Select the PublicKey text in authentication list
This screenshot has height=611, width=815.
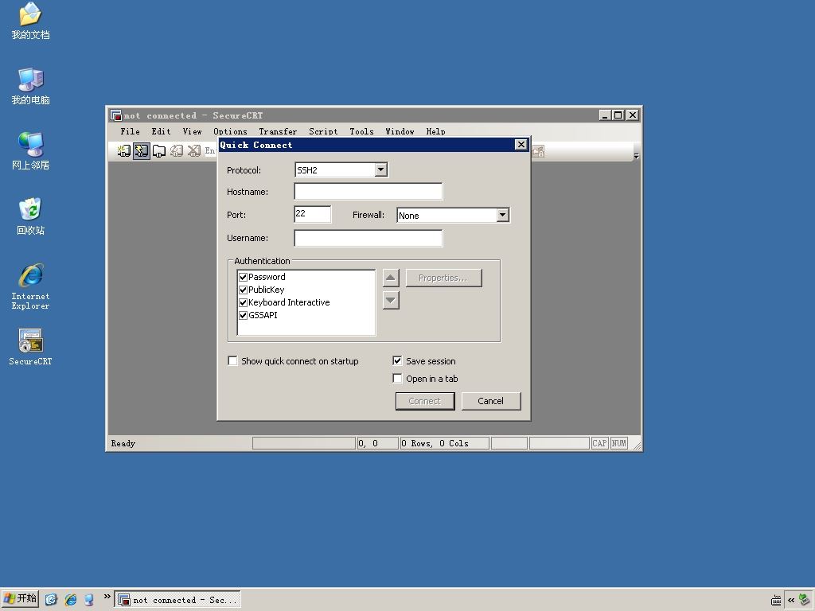click(266, 290)
